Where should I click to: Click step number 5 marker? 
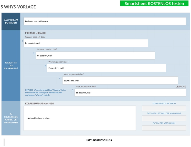73,90
